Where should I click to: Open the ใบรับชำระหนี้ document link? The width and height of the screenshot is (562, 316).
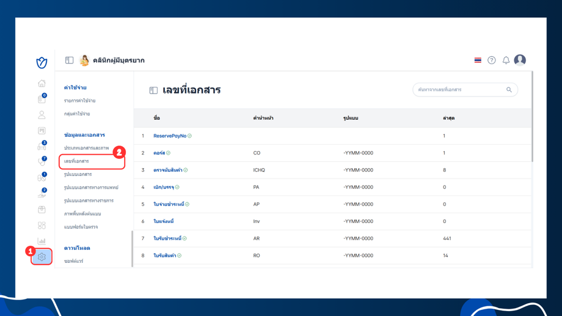pos(167,238)
